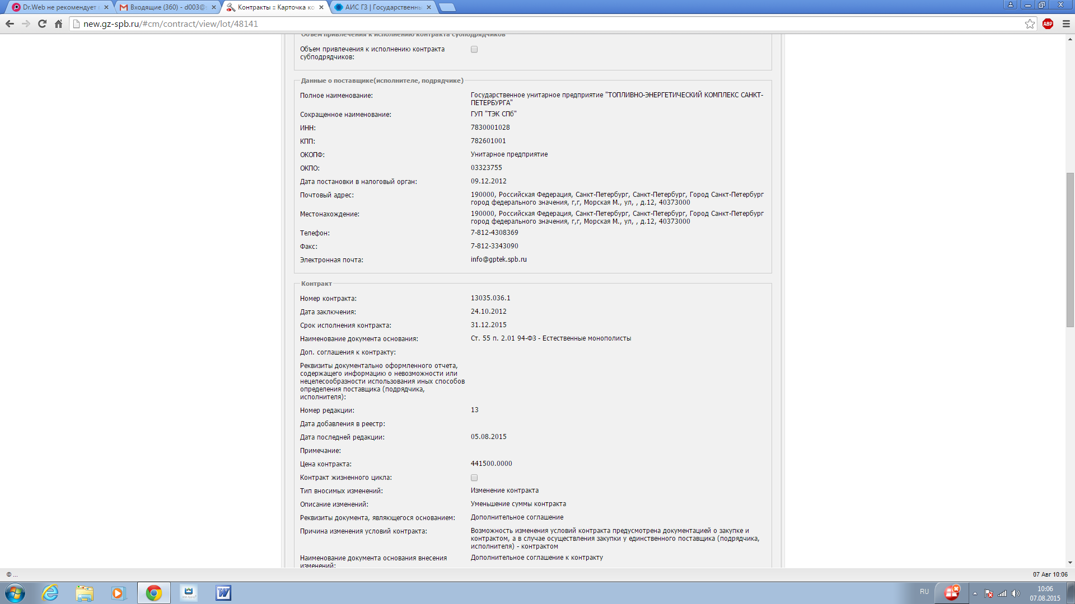1075x604 pixels.
Task: Click the RU language indicator
Action: [924, 592]
